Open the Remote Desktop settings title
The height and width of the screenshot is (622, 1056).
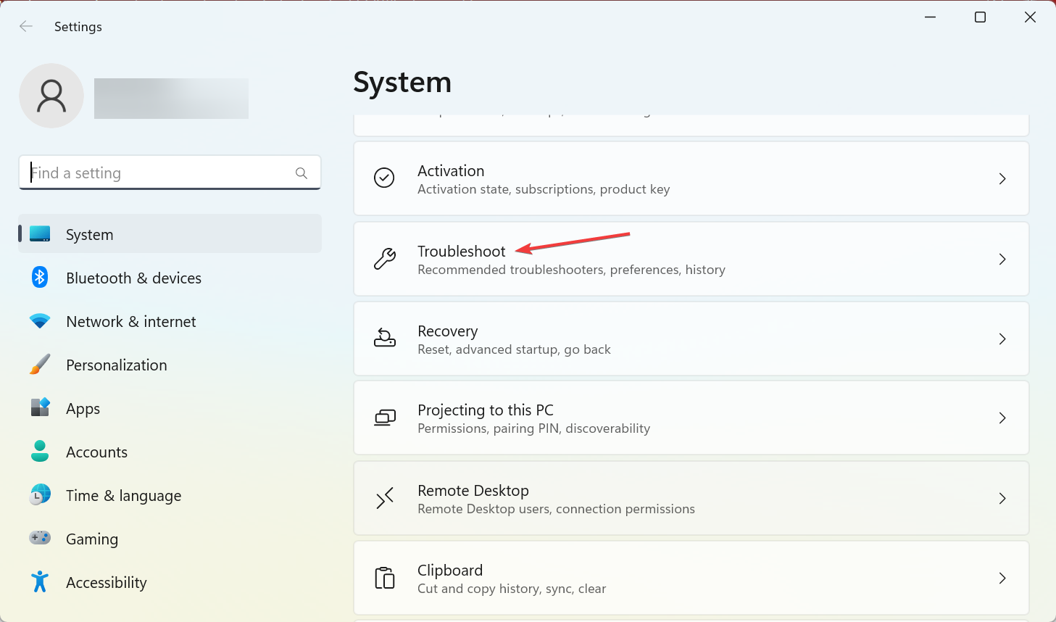point(473,491)
